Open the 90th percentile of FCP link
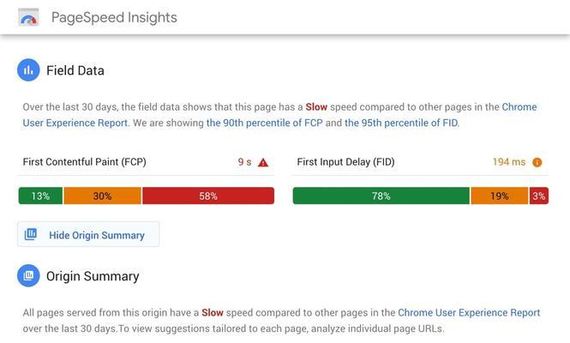 tap(265, 123)
